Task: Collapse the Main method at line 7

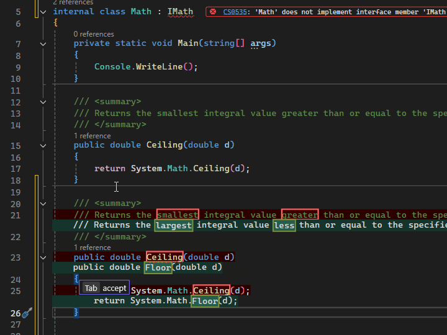Action: (x=43, y=44)
